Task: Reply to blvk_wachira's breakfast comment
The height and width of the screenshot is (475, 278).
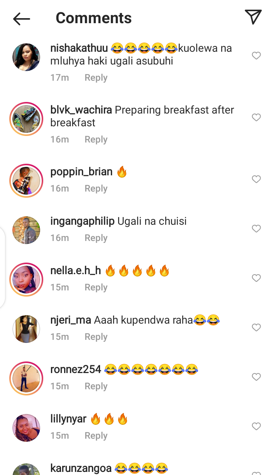Action: [x=96, y=139]
